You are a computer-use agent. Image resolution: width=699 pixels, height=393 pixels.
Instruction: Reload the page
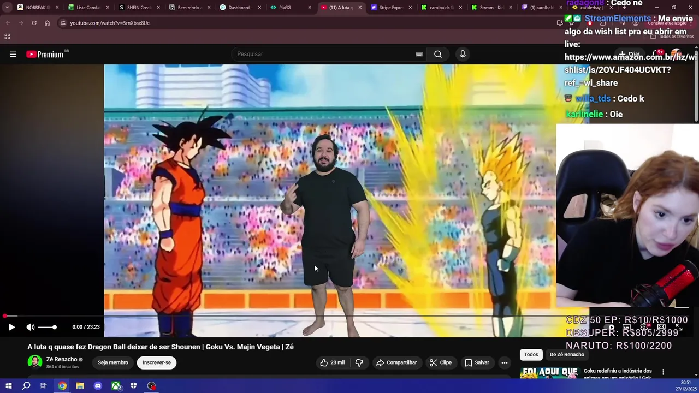(34, 23)
